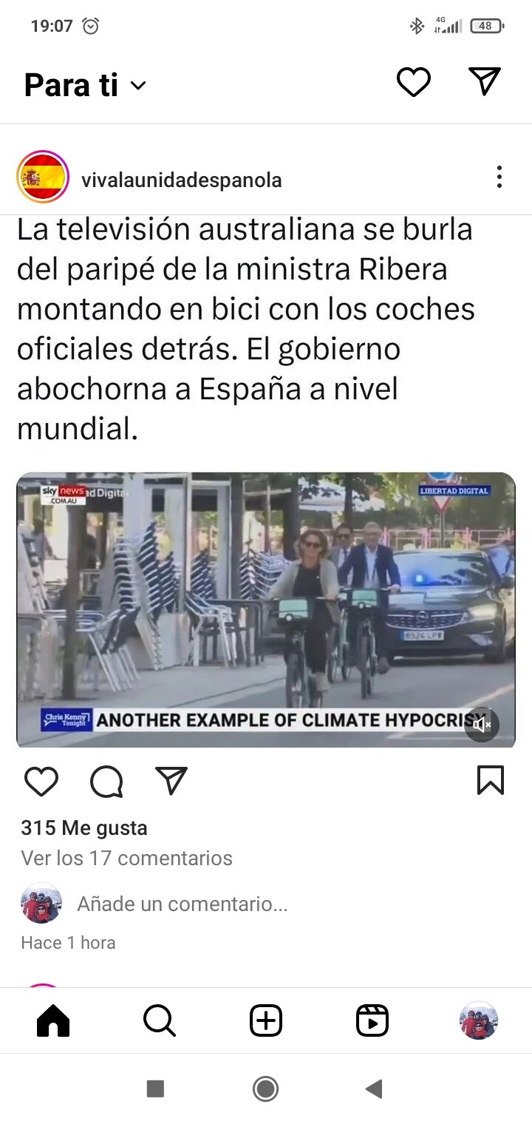Tap the Spanish flag profile avatar
532x1124 pixels.
click(x=43, y=177)
